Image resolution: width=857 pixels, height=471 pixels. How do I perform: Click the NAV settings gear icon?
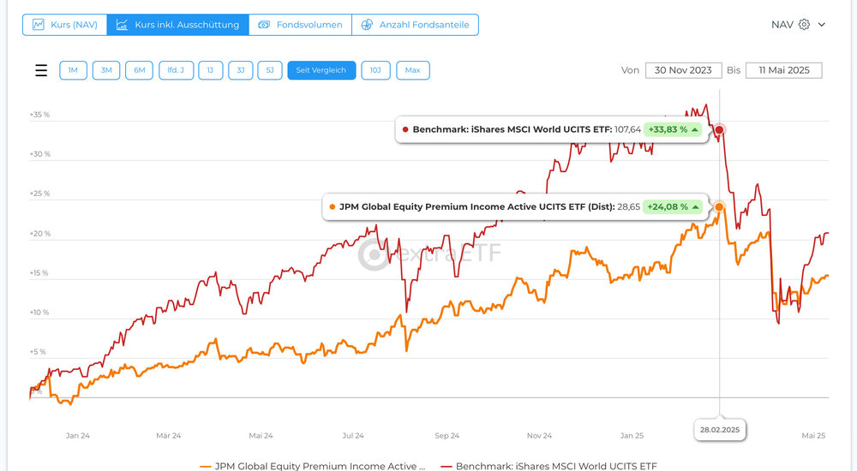[x=804, y=25]
